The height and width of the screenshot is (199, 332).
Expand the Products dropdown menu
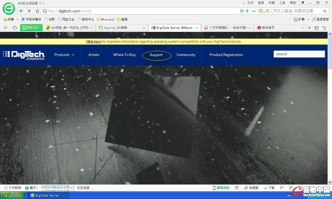tap(64, 55)
